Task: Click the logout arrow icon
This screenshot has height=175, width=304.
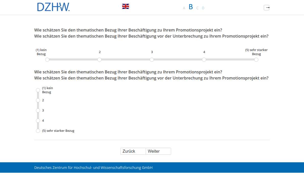Action: tap(267, 8)
